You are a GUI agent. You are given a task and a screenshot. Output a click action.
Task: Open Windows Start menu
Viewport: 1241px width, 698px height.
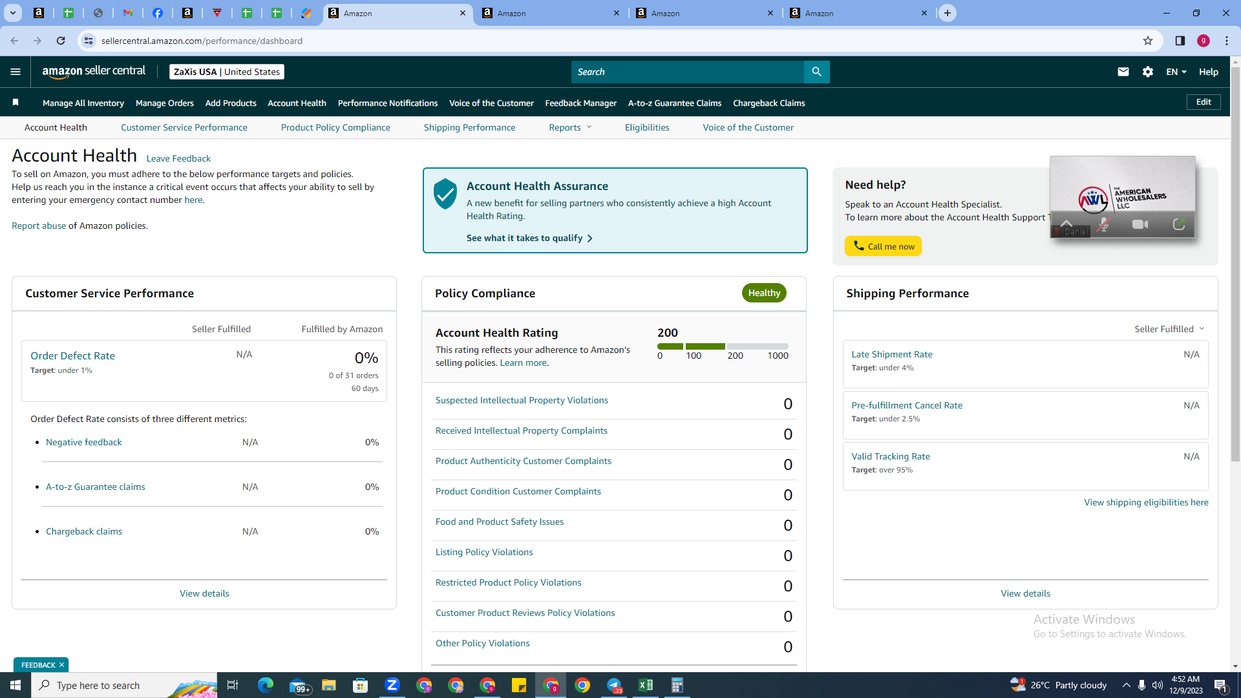[16, 685]
